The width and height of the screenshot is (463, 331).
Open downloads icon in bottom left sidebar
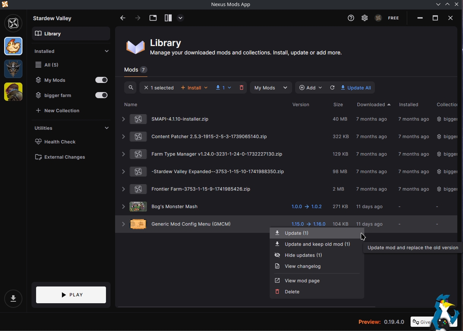coord(13,298)
